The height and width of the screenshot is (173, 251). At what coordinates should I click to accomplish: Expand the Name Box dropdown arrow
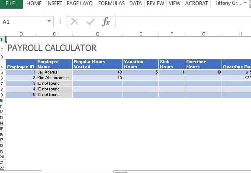tap(49, 21)
